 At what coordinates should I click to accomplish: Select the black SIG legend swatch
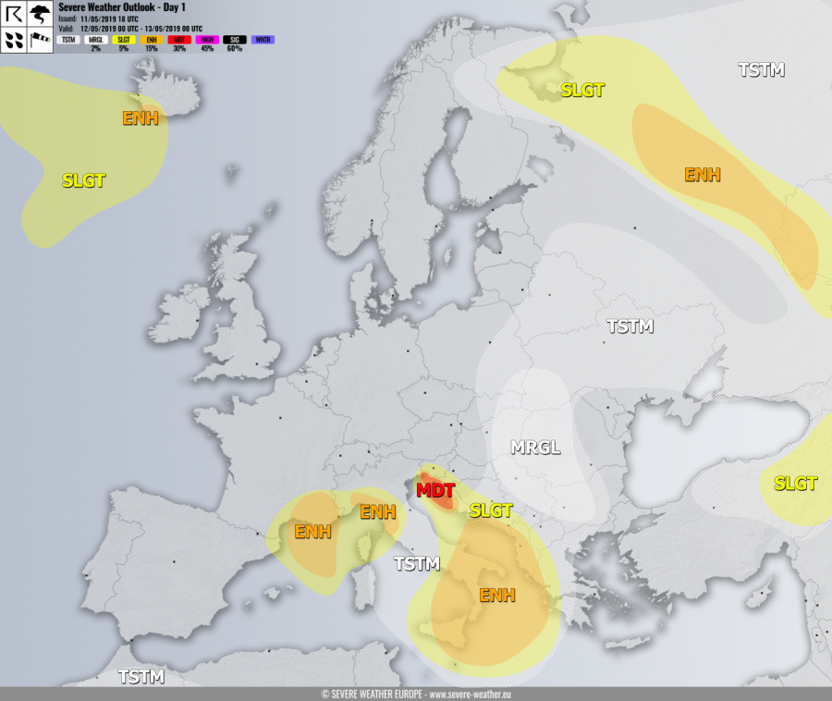tap(235, 40)
